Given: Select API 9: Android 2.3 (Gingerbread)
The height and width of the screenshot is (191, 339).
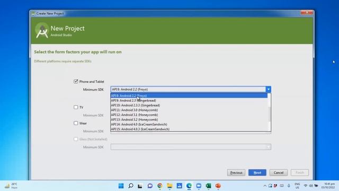Looking at the screenshot, I should pos(189,100).
